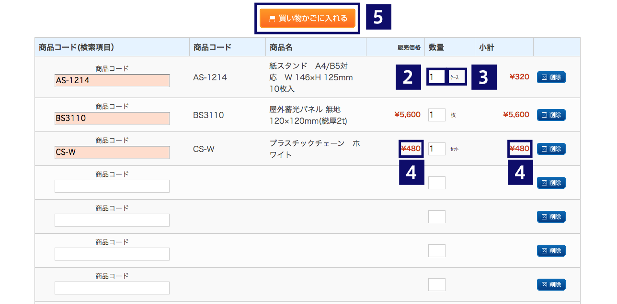Screen dimensions: 617x304
Task: Click the last visible empty 商品コード input field
Action: coord(112,288)
